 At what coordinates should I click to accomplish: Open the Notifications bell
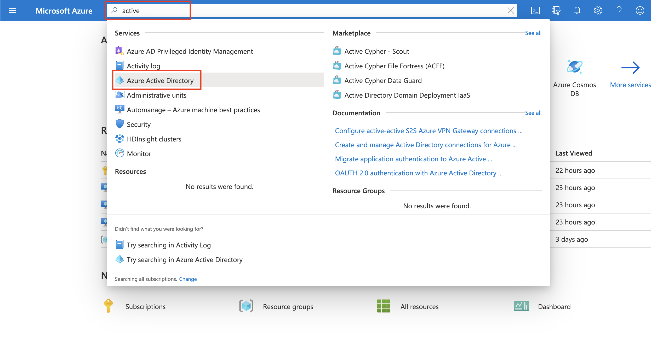coord(577,10)
